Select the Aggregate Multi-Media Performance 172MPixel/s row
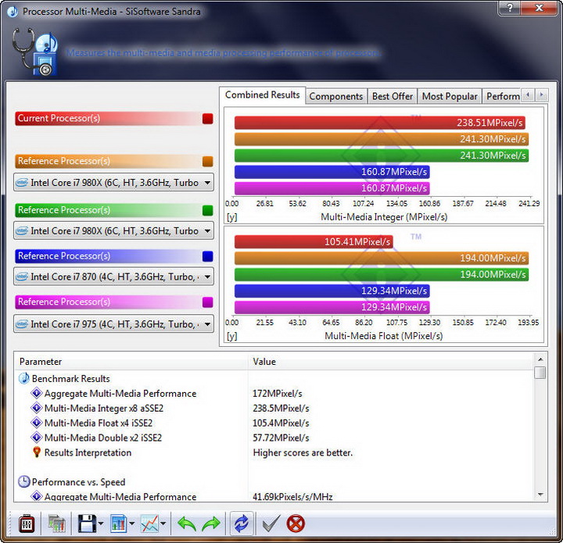 (274, 394)
